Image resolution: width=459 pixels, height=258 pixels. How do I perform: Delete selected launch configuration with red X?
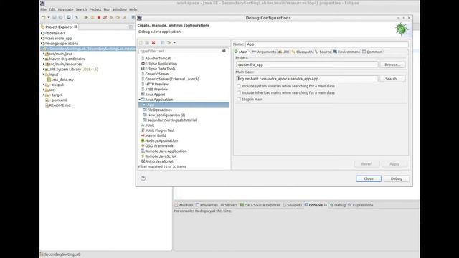coord(153,43)
